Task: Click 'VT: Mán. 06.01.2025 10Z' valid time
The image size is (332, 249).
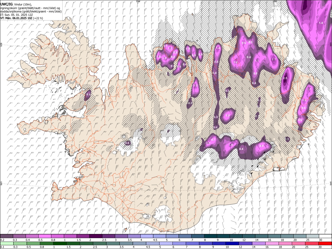Action: 16,18
